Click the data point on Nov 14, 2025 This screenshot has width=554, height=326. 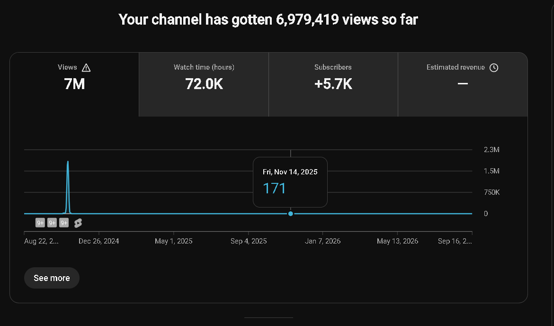tap(290, 214)
